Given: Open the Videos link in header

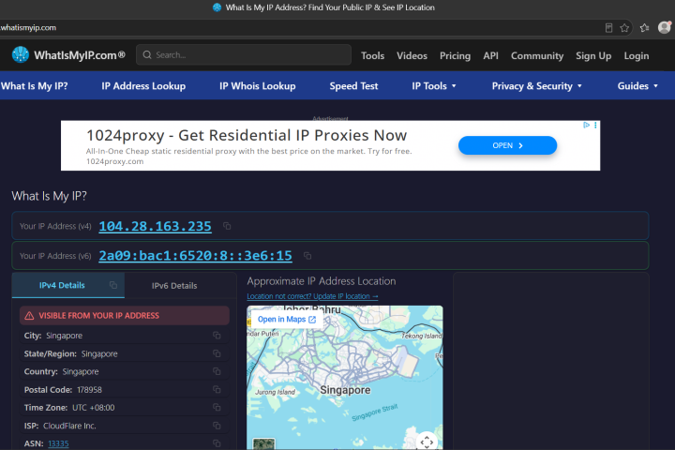Looking at the screenshot, I should click(x=412, y=56).
